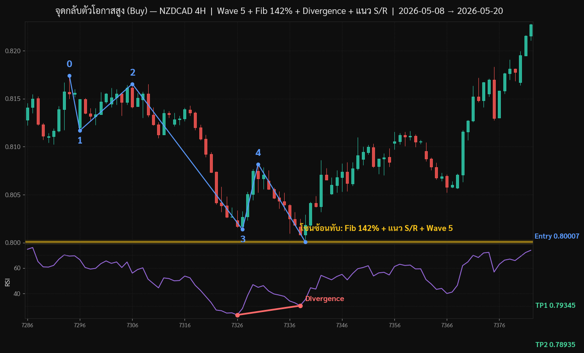The width and height of the screenshot is (584, 353).
Task: Click the x-axis tick 7326
Action: [237, 326]
